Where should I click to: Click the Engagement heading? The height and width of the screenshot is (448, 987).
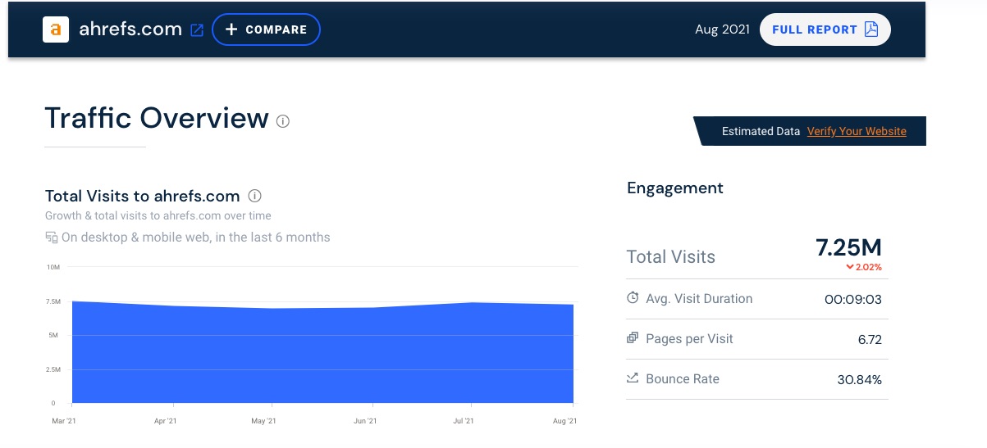[675, 188]
